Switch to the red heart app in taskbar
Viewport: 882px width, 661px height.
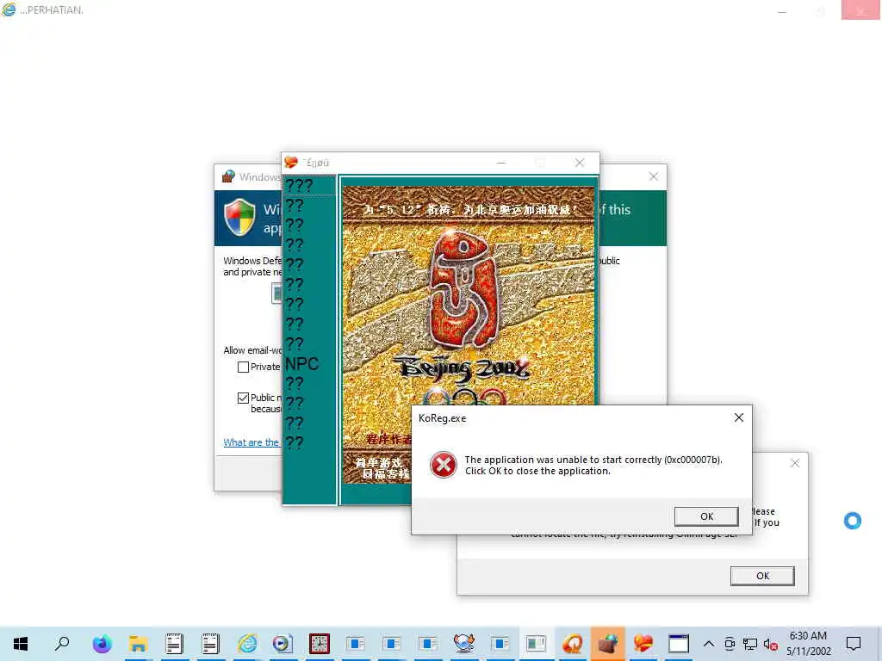(x=643, y=644)
